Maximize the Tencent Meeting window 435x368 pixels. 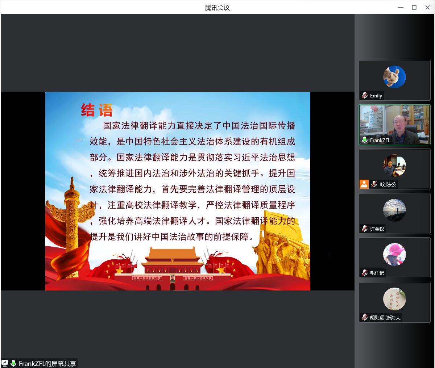[x=414, y=8]
